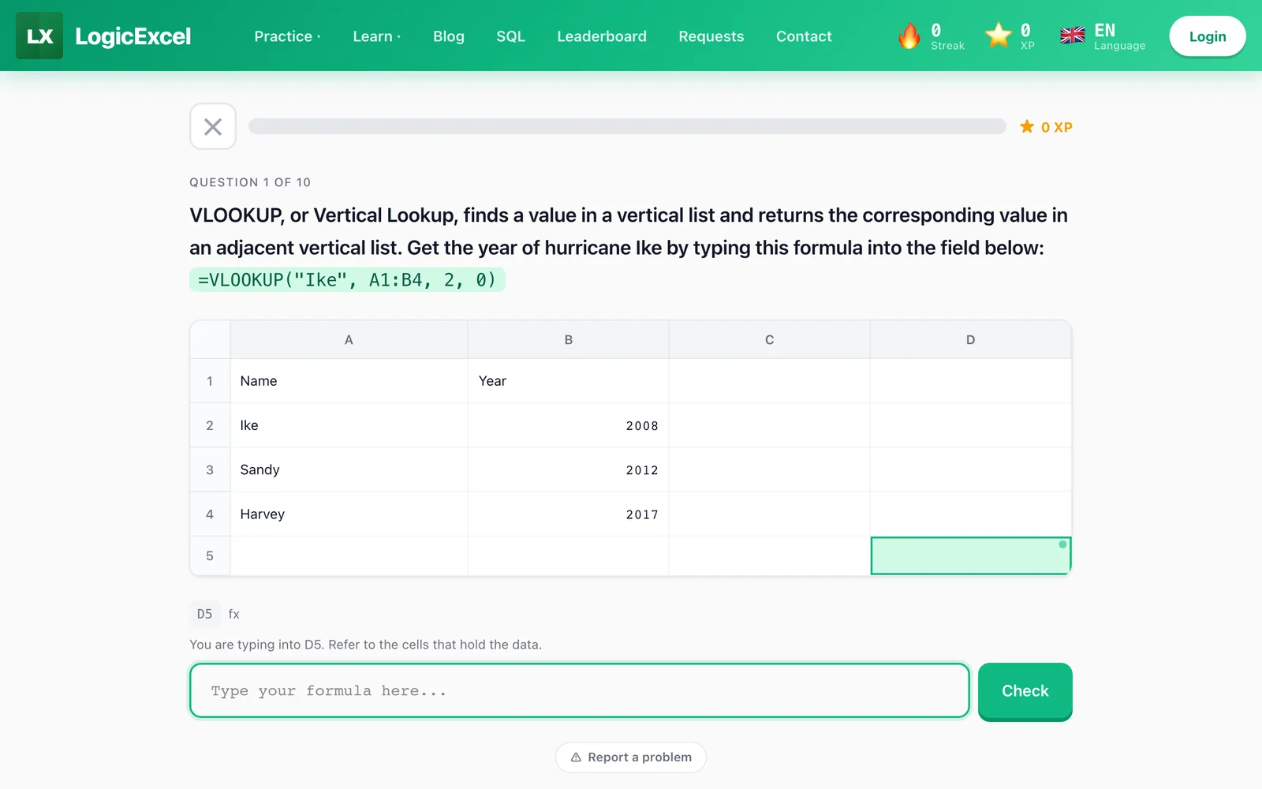Click the LX logo icon

39,36
